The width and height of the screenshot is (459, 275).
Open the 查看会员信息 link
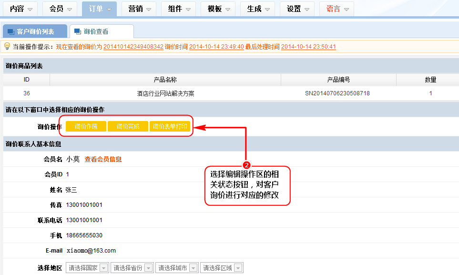103,159
